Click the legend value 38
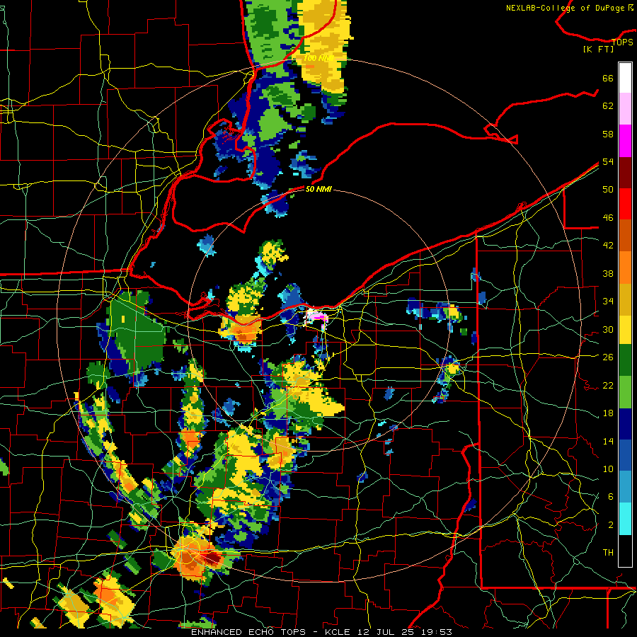 pos(608,273)
